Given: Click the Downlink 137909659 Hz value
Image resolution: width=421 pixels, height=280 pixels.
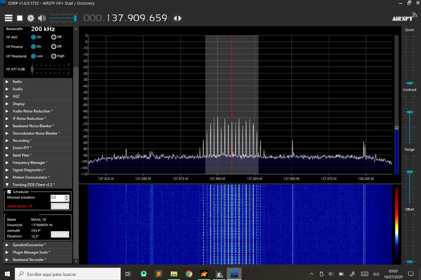Looking at the screenshot, I should (42, 225).
